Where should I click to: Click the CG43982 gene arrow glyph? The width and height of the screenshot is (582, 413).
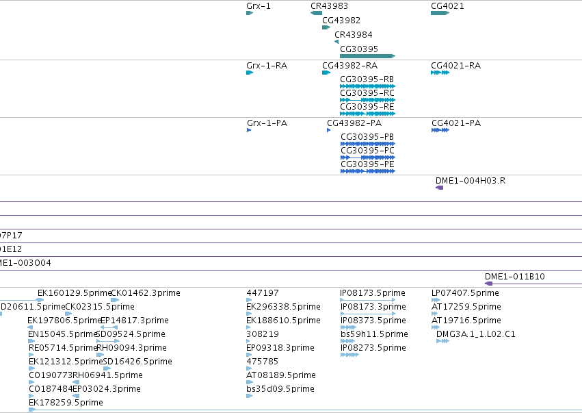(326, 27)
